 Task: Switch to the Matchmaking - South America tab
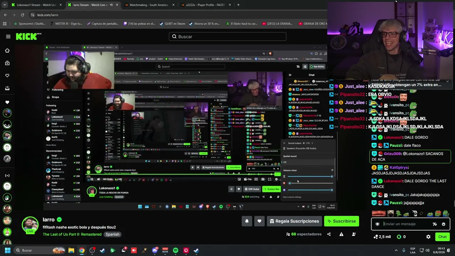(x=149, y=5)
